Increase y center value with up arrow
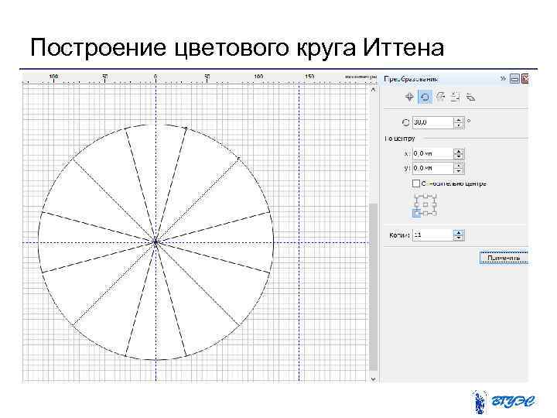The width and height of the screenshot is (557, 418). [459, 166]
